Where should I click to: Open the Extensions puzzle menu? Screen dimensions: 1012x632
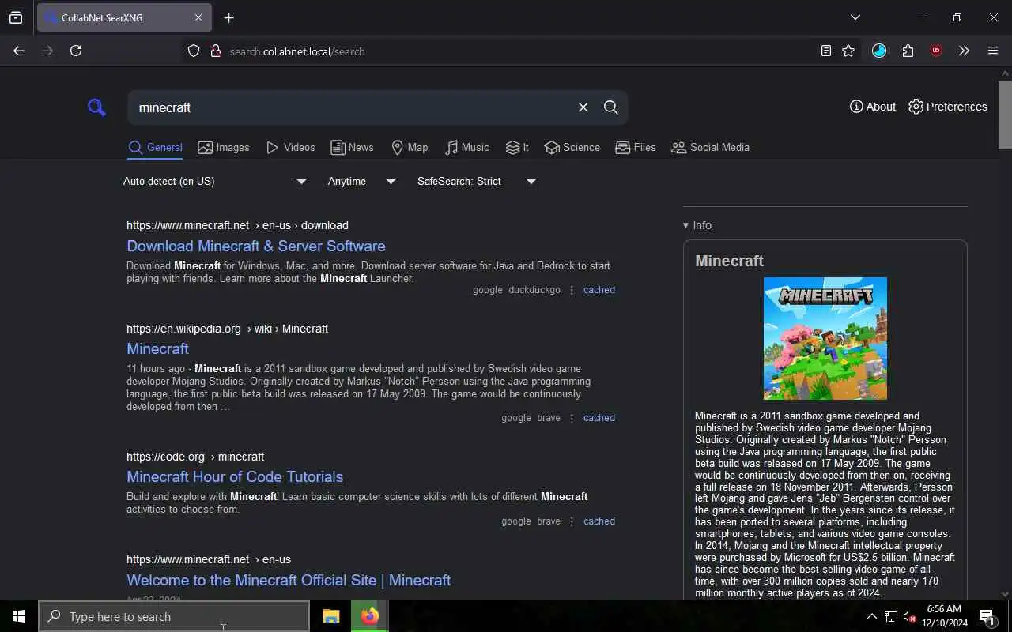pyautogui.click(x=908, y=51)
